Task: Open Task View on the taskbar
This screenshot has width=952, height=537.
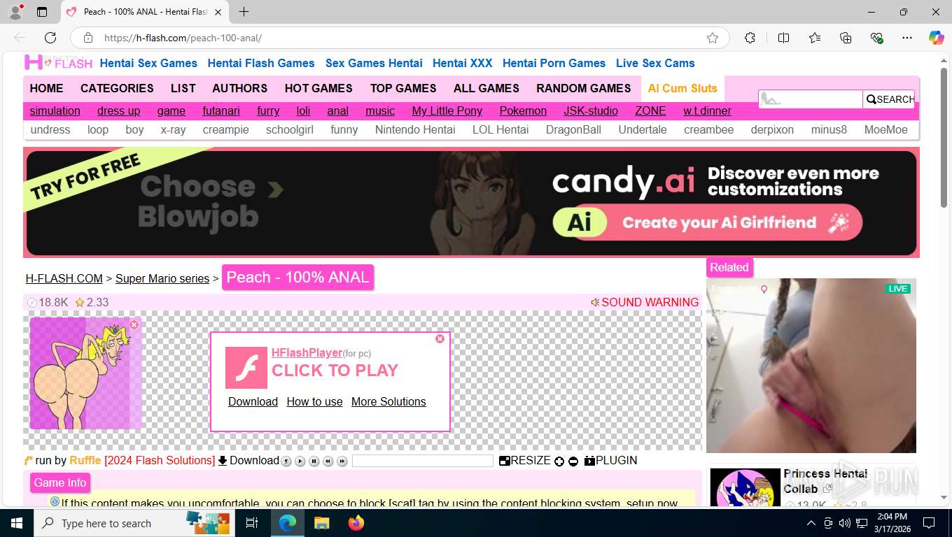Action: coord(252,523)
